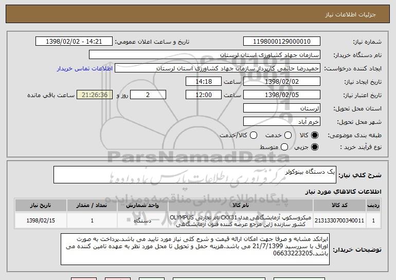The width and height of the screenshot is (396, 280).
Task: Click the طبقه بندی موضوعی label
Action: (x=354, y=136)
